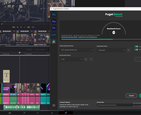Select the rightmost green waveform audio clip
This screenshot has height=115, width=141.
click(33, 107)
